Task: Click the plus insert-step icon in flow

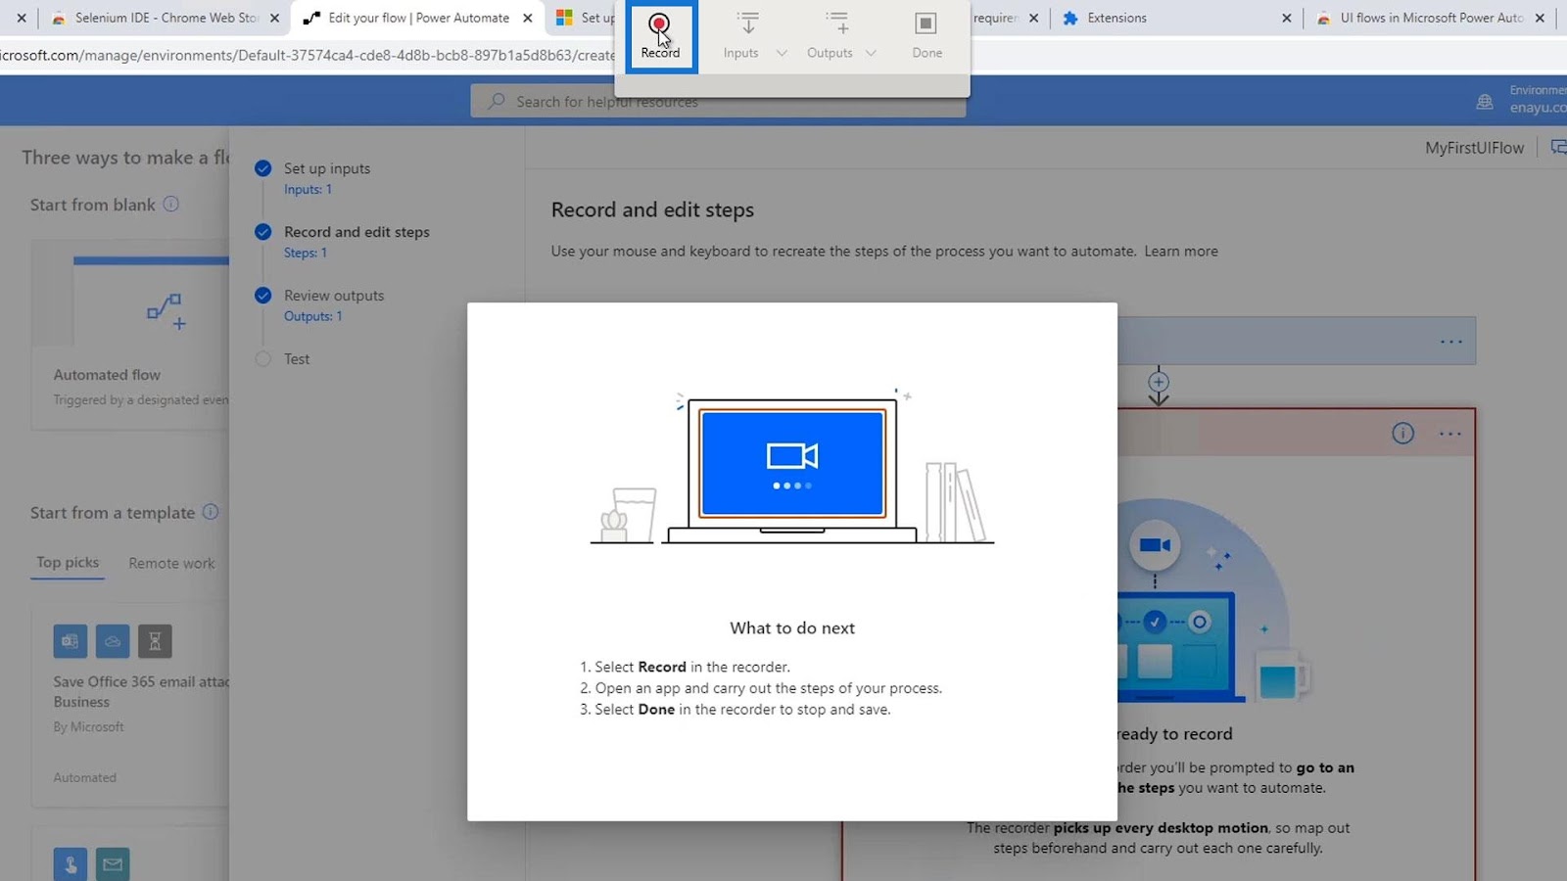Action: pos(1159,382)
